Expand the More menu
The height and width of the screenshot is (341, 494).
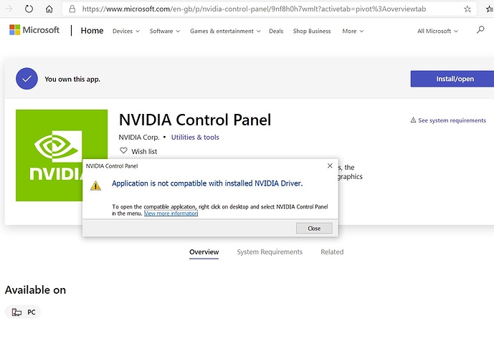(x=353, y=31)
